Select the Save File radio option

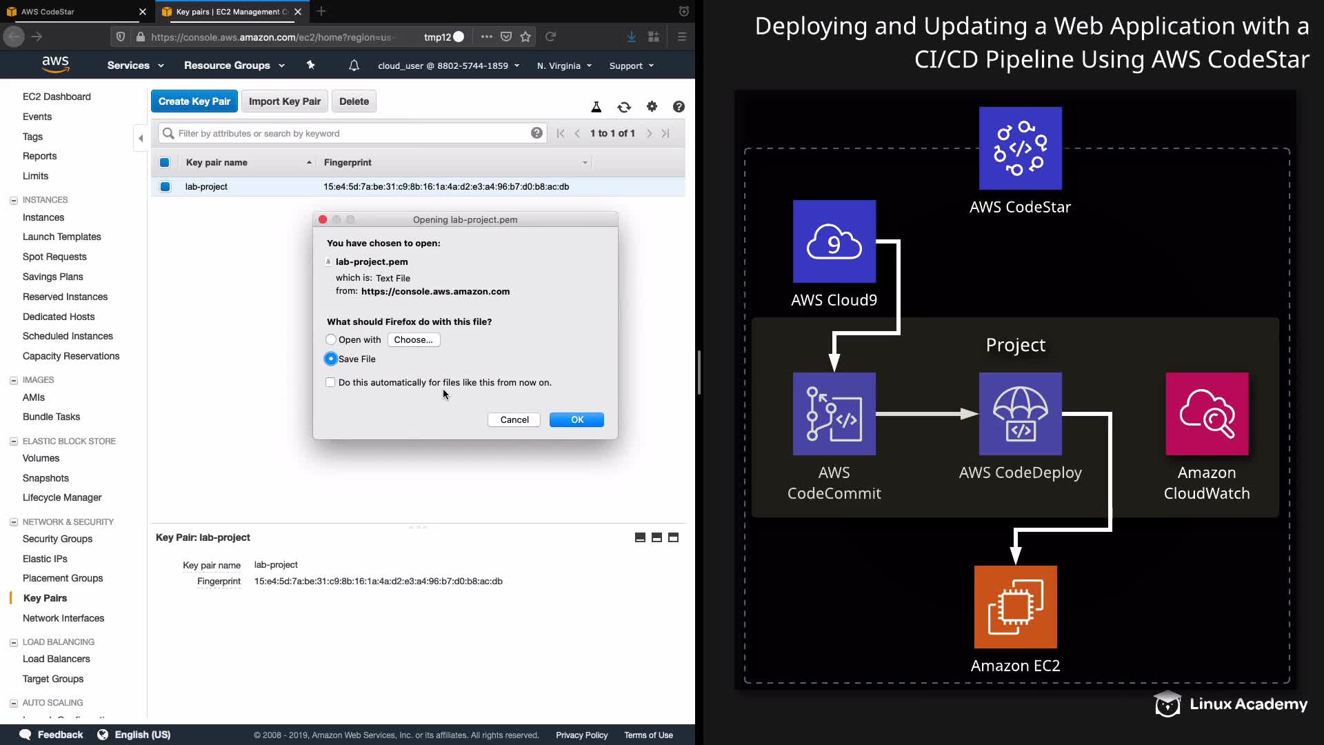tap(331, 359)
